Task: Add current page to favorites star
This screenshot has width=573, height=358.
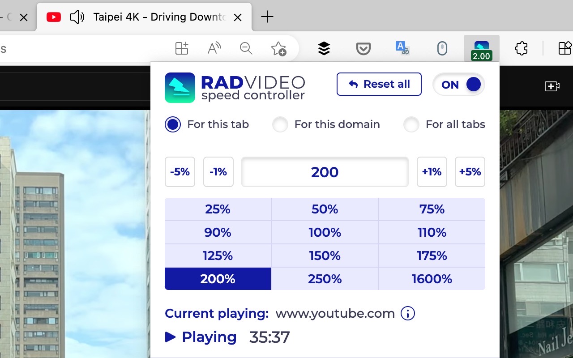Action: (278, 48)
